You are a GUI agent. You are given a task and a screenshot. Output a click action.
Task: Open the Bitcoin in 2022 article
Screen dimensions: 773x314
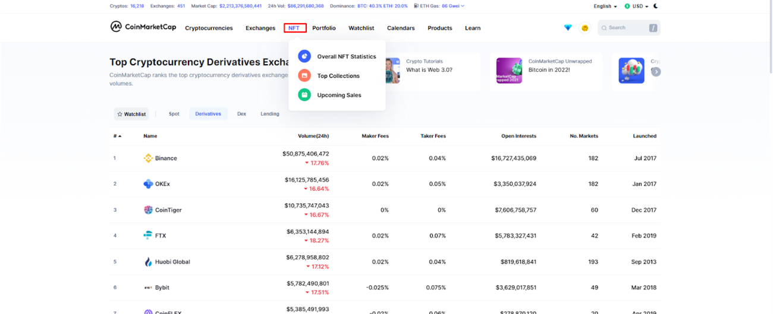(549, 70)
